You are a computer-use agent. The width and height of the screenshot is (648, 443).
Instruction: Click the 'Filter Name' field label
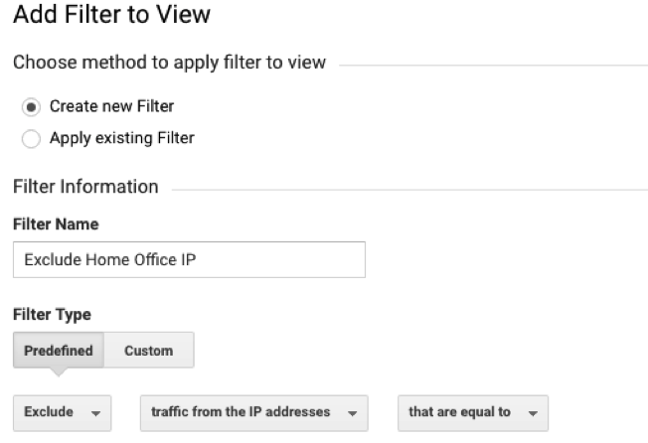[56, 224]
